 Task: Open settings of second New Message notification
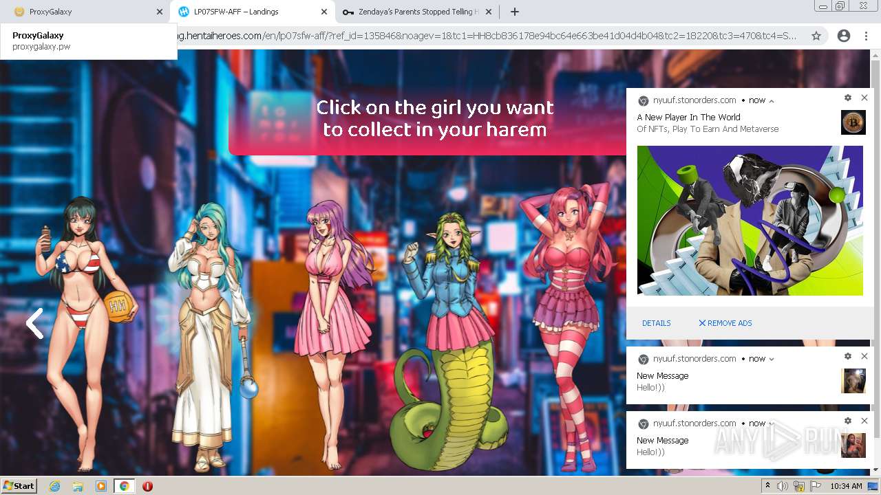848,421
